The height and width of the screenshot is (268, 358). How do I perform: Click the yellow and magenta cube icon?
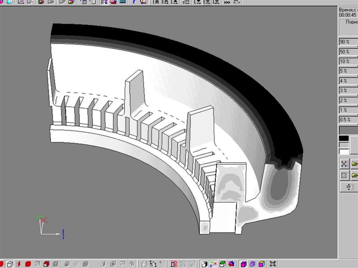[262, 264]
